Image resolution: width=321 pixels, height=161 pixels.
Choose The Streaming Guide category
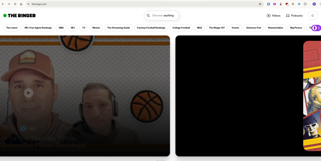coord(118,28)
